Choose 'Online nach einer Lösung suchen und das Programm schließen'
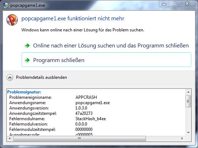This screenshot has height=148, width=198. [106, 46]
